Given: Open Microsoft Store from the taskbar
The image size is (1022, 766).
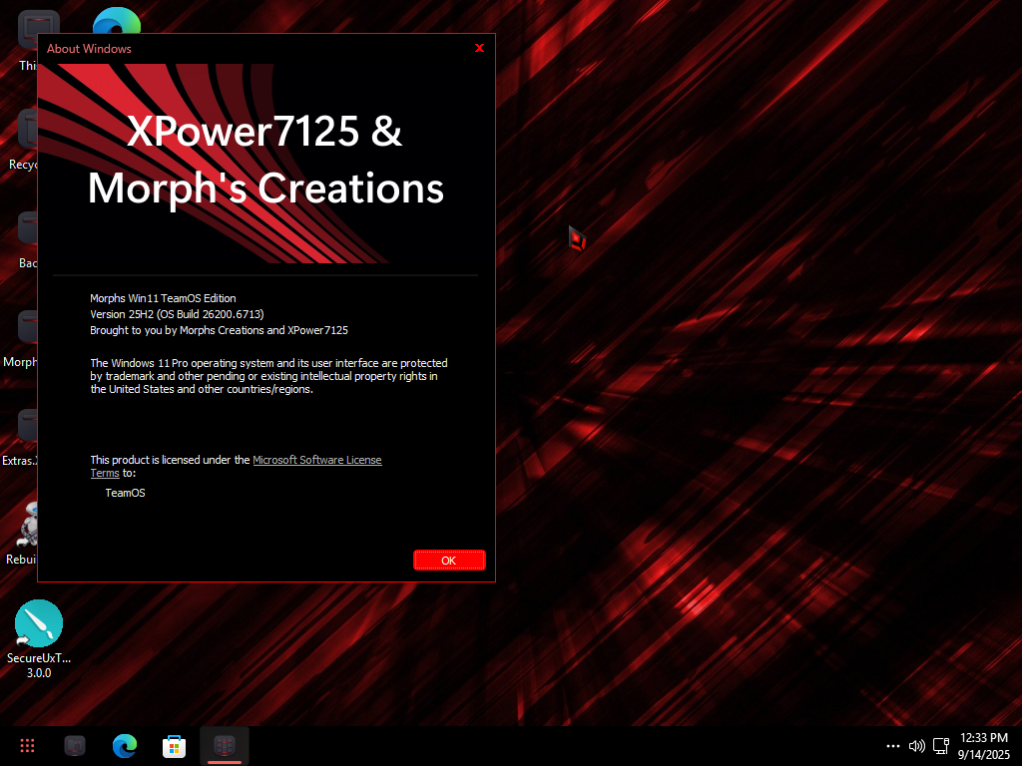Looking at the screenshot, I should pyautogui.click(x=174, y=745).
